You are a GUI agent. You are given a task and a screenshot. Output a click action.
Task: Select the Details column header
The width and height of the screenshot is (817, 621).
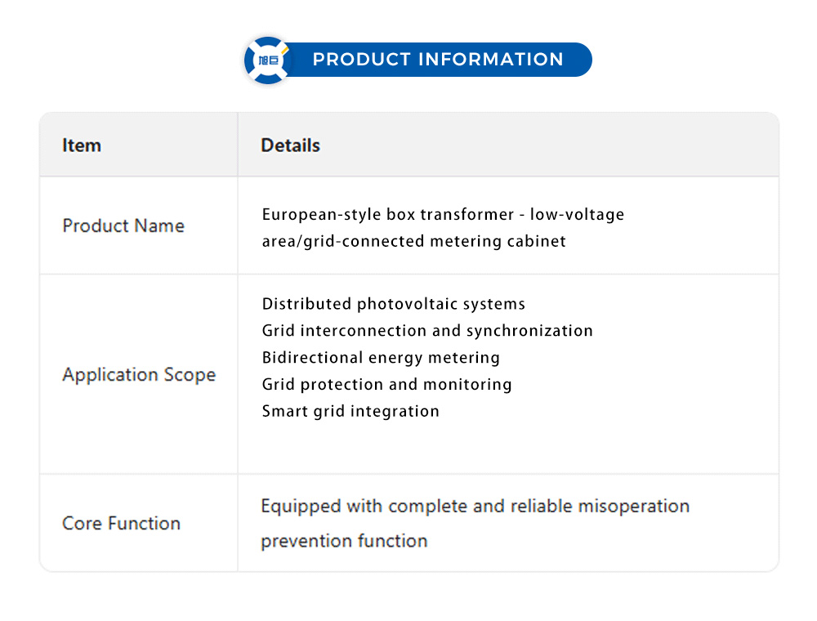point(290,145)
